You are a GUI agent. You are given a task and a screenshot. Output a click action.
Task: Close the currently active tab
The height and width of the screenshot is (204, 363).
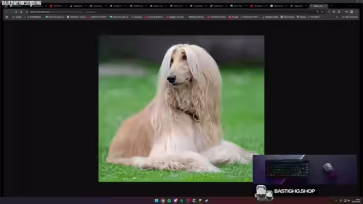point(326,6)
